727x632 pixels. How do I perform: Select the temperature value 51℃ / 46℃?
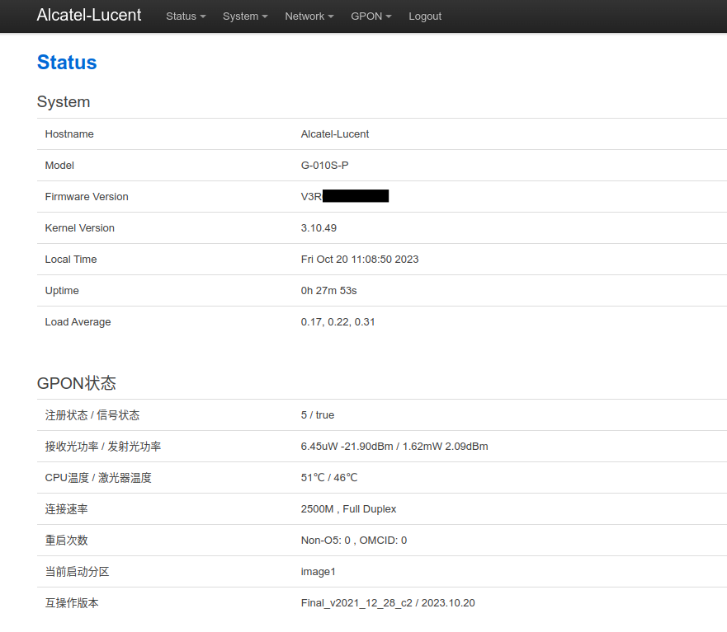pyautogui.click(x=329, y=478)
